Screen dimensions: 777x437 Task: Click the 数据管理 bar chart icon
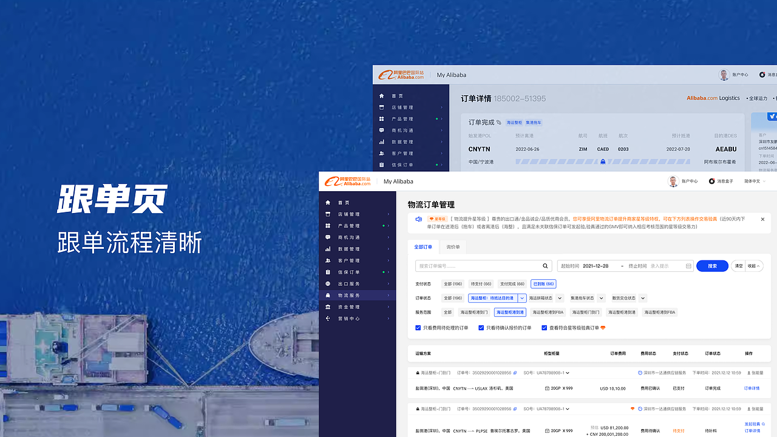pyautogui.click(x=328, y=249)
